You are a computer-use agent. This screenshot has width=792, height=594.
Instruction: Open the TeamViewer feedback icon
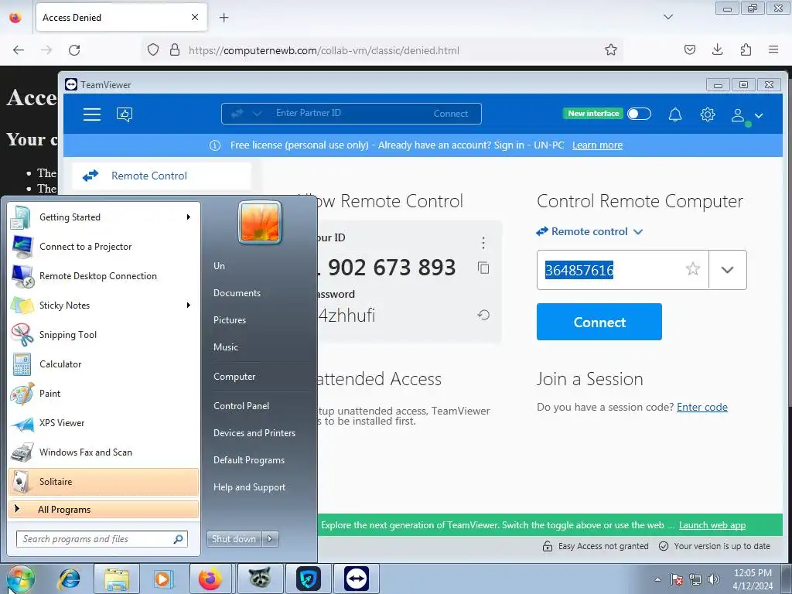125,114
